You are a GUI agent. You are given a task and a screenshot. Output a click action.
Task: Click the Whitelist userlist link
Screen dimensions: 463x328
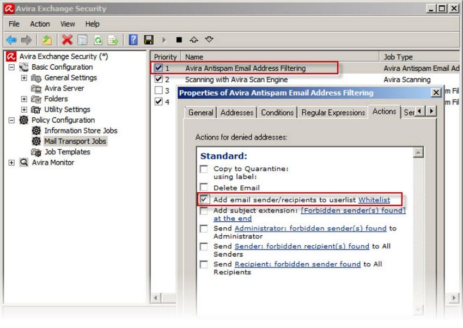click(x=374, y=200)
